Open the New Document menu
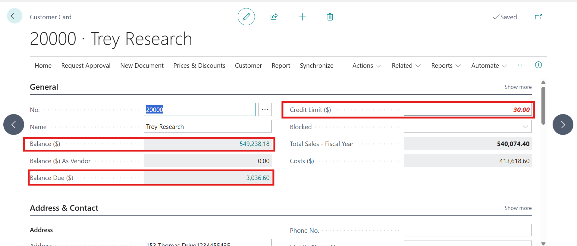This screenshot has height=246, width=577. click(x=142, y=66)
